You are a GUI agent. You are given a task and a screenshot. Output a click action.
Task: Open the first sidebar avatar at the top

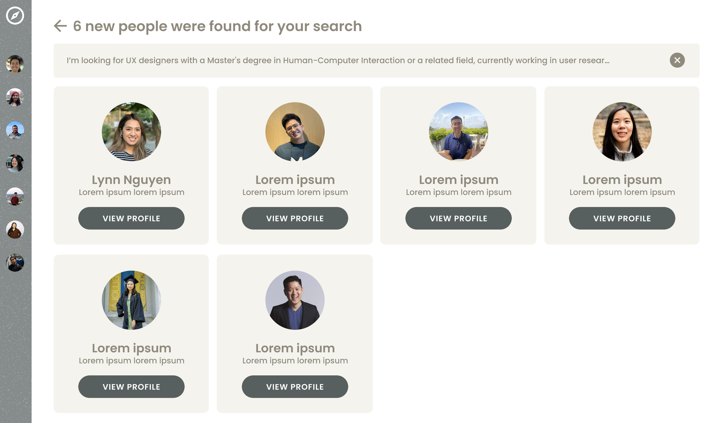coord(15,64)
